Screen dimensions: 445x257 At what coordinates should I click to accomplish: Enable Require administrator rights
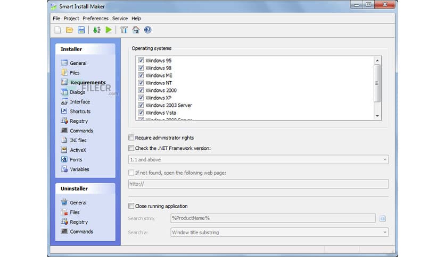(x=131, y=138)
